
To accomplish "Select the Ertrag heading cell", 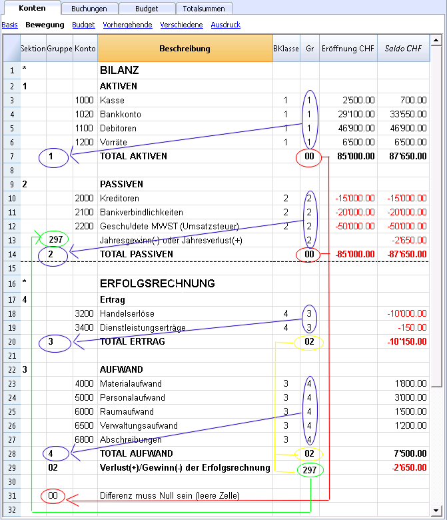I will (x=185, y=299).
